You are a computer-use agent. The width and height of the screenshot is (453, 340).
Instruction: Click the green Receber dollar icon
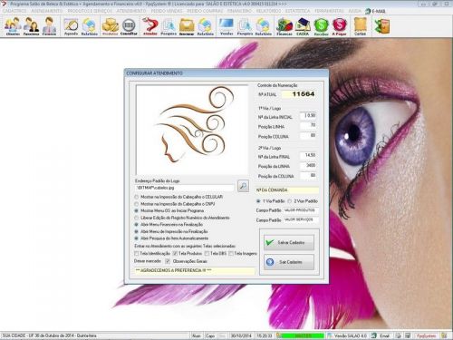[x=322, y=26]
